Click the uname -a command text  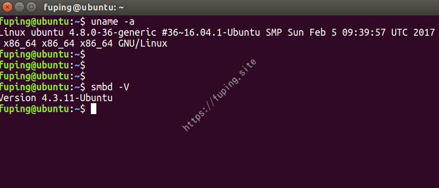click(113, 22)
